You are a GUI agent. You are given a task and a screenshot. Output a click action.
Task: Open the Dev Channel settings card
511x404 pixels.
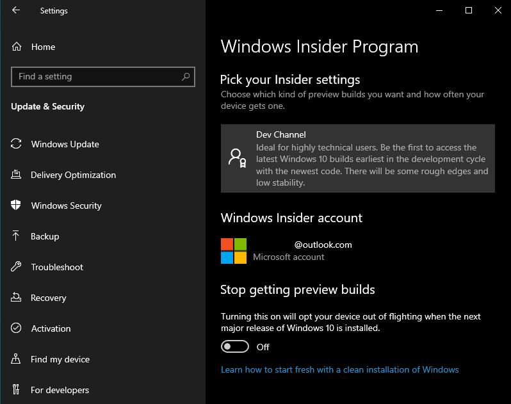pyautogui.click(x=358, y=158)
